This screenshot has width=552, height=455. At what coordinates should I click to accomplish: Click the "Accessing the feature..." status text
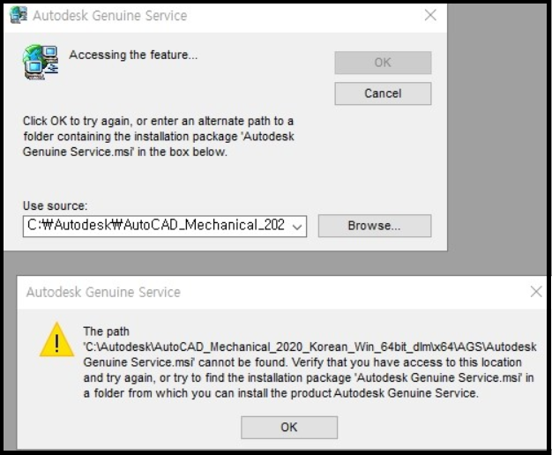(133, 56)
